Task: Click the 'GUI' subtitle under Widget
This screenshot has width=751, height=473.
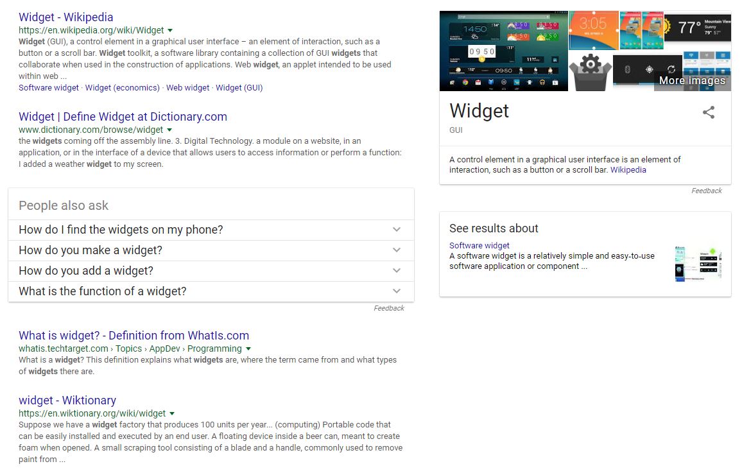Action: tap(456, 130)
